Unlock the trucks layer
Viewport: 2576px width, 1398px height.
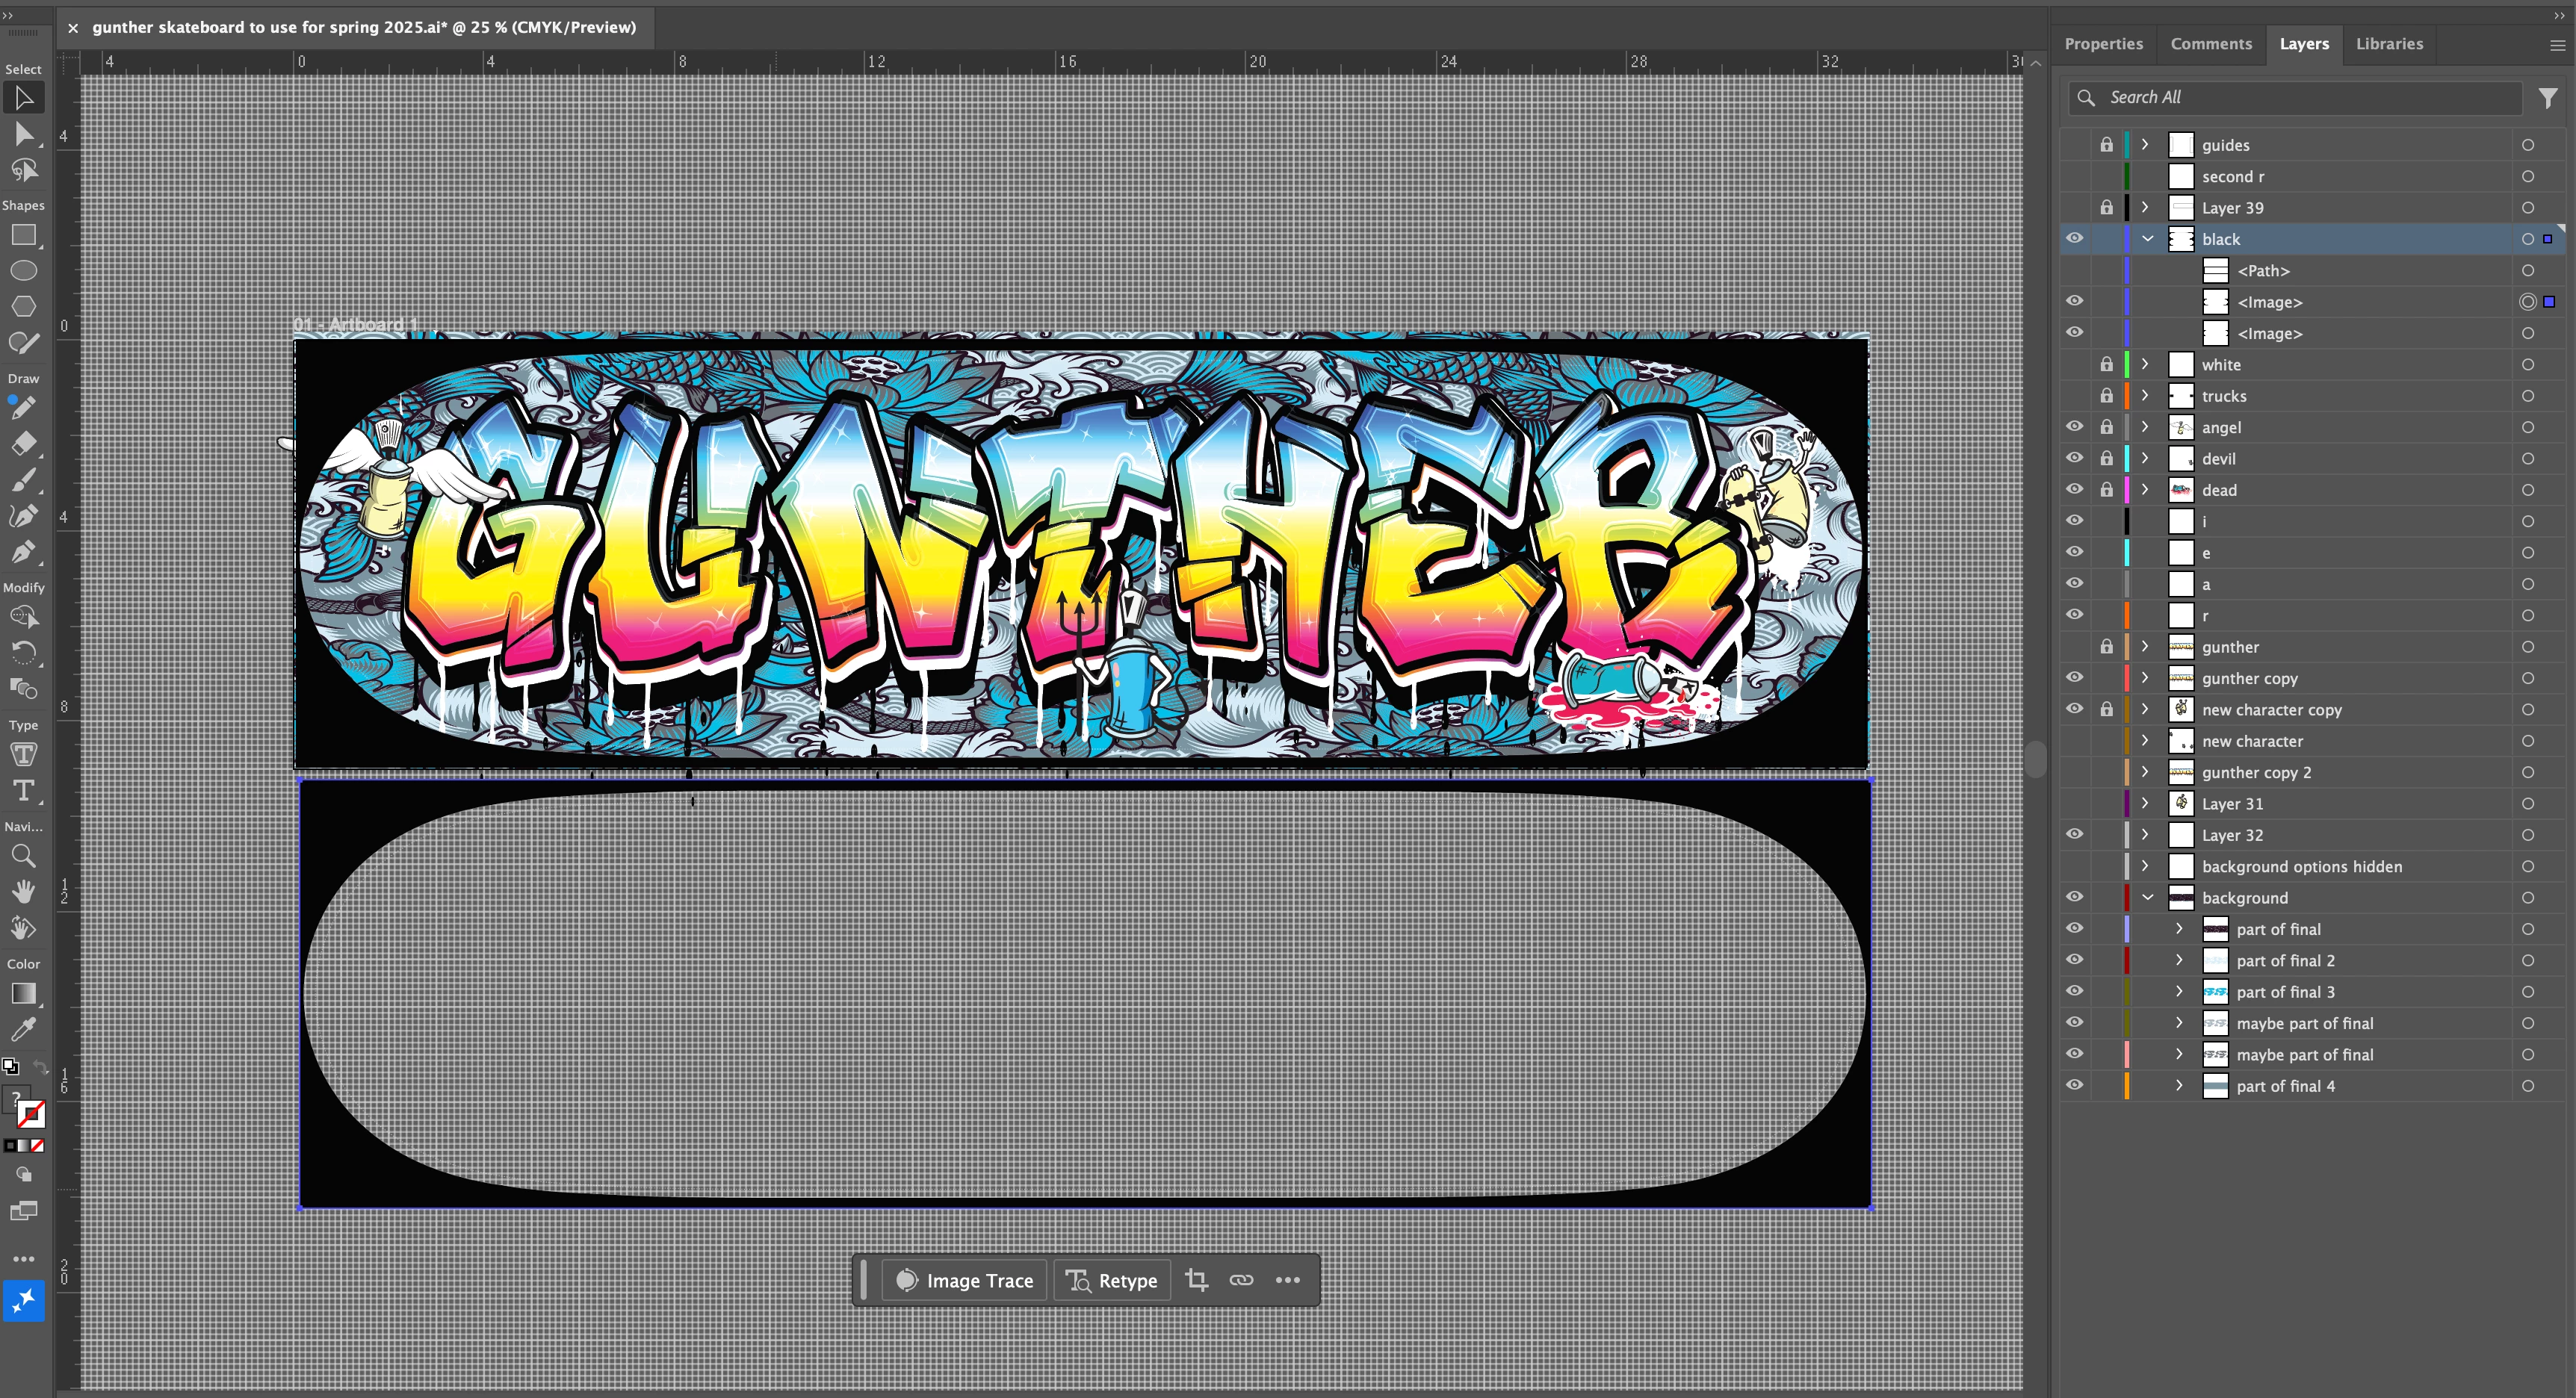[x=2107, y=396]
